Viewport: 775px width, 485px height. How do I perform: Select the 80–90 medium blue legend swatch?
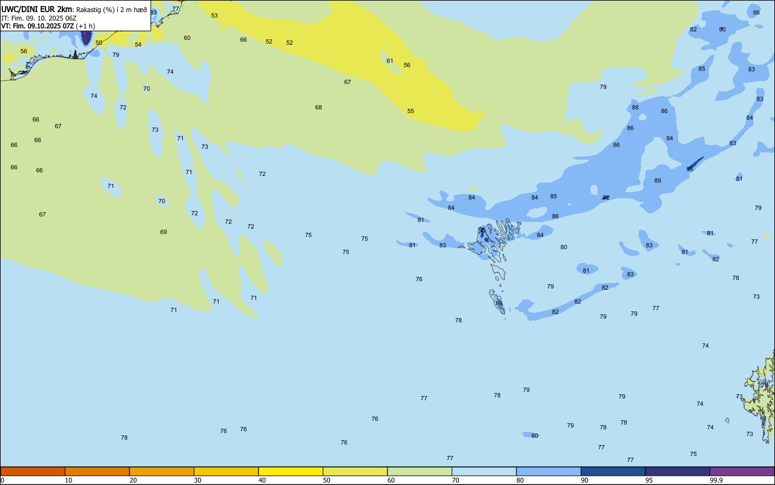tap(549, 471)
